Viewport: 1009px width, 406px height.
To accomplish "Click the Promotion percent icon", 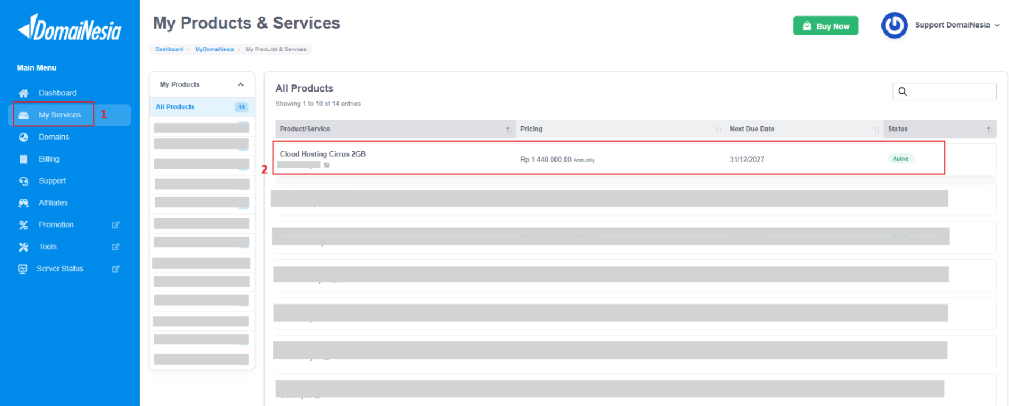I will coord(23,225).
